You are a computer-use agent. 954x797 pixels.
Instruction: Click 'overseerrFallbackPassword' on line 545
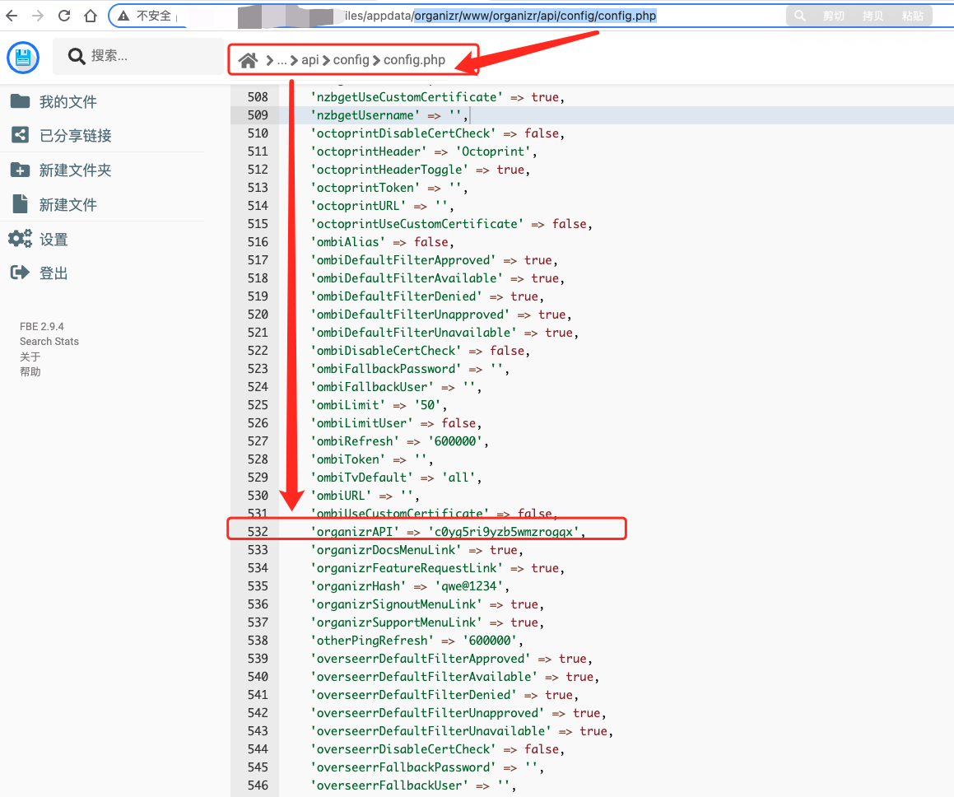tap(403, 767)
